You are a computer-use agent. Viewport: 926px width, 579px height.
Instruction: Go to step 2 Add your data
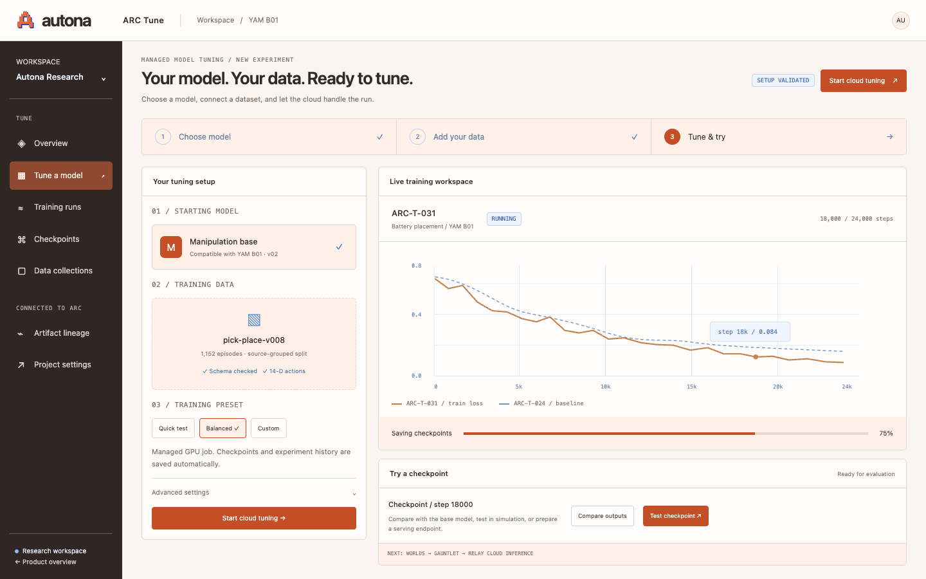pyautogui.click(x=524, y=137)
